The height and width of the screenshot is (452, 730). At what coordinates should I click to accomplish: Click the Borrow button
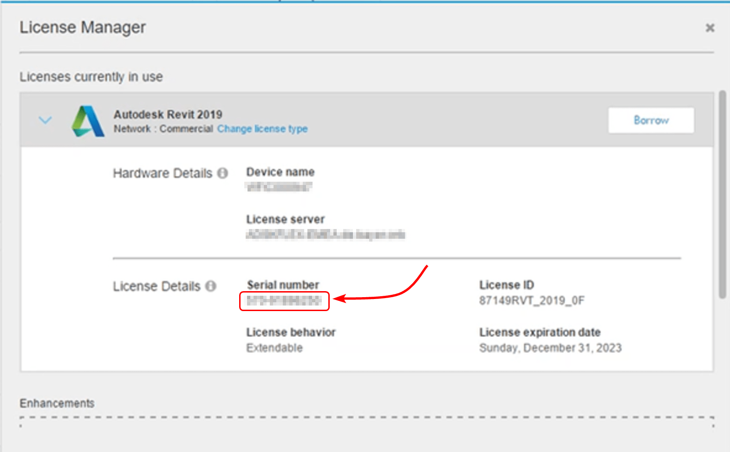(651, 121)
